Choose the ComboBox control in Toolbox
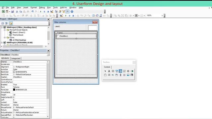The width and height of the screenshot is (212, 119). (117, 71)
